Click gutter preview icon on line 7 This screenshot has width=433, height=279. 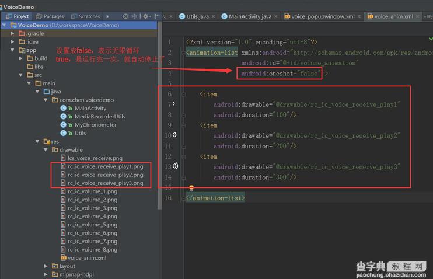[174, 104]
